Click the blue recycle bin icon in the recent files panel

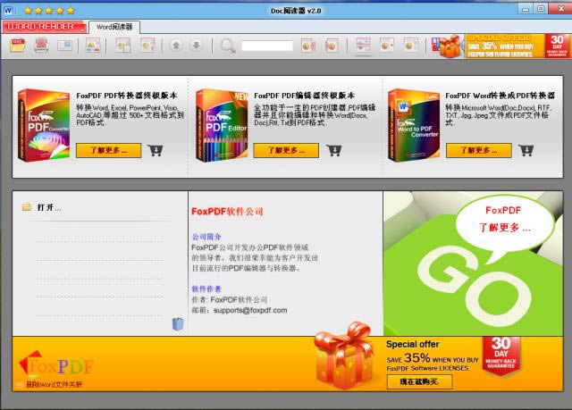[x=178, y=323]
